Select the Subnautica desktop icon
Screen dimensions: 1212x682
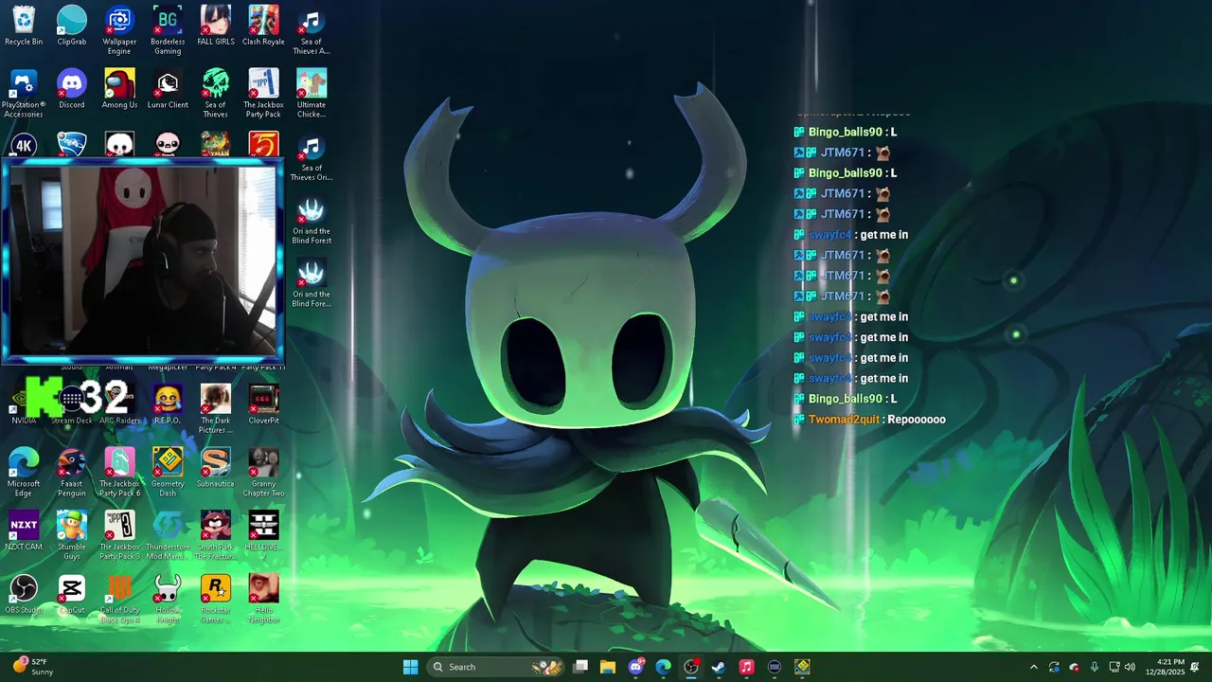click(216, 468)
